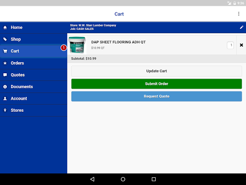Open the Orders menu item

(x=34, y=63)
